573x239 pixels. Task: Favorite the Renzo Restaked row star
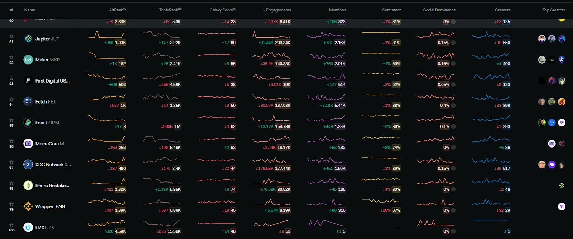tap(11, 183)
